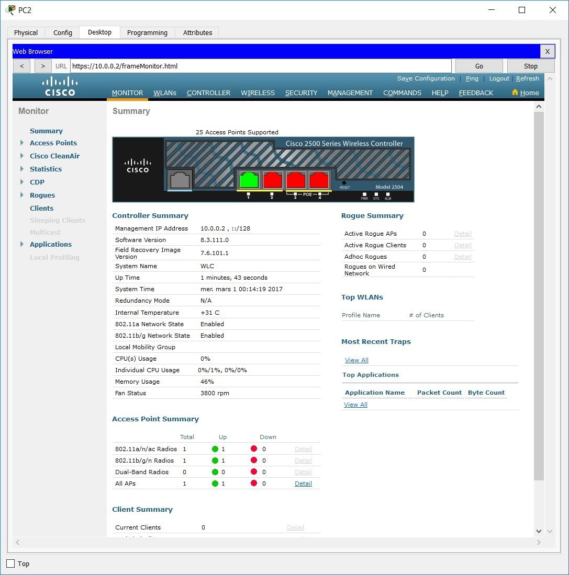
Task: Click red POE port 4 on controller
Action: click(319, 180)
